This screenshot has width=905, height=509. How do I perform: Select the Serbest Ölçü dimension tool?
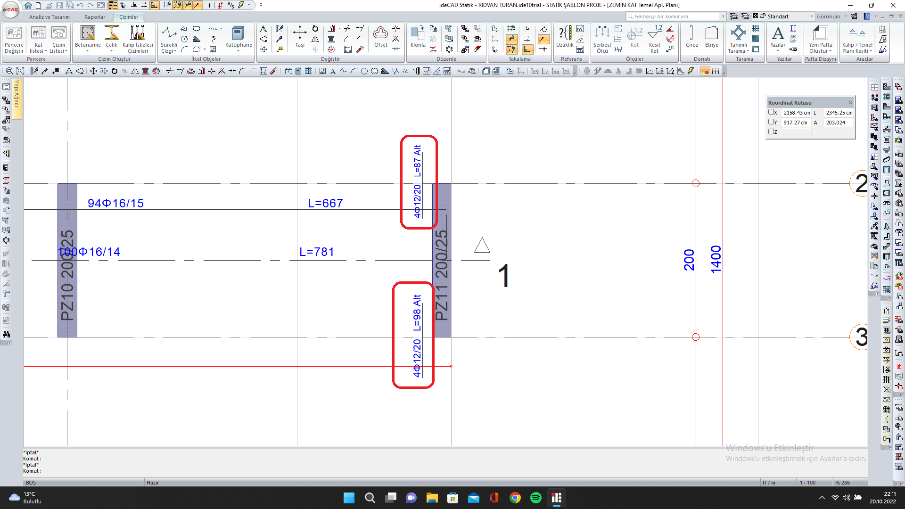[x=602, y=40]
